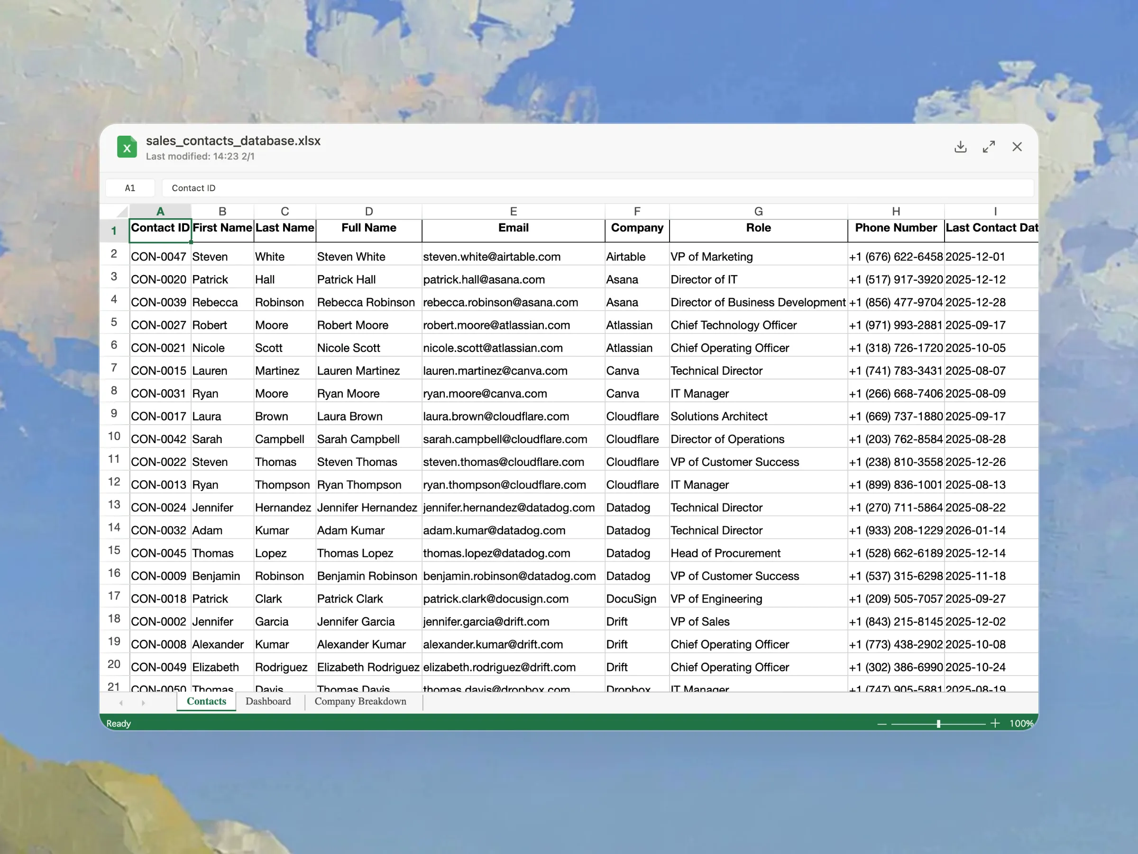Viewport: 1138px width, 854px height.
Task: Select column E header
Action: (x=513, y=212)
